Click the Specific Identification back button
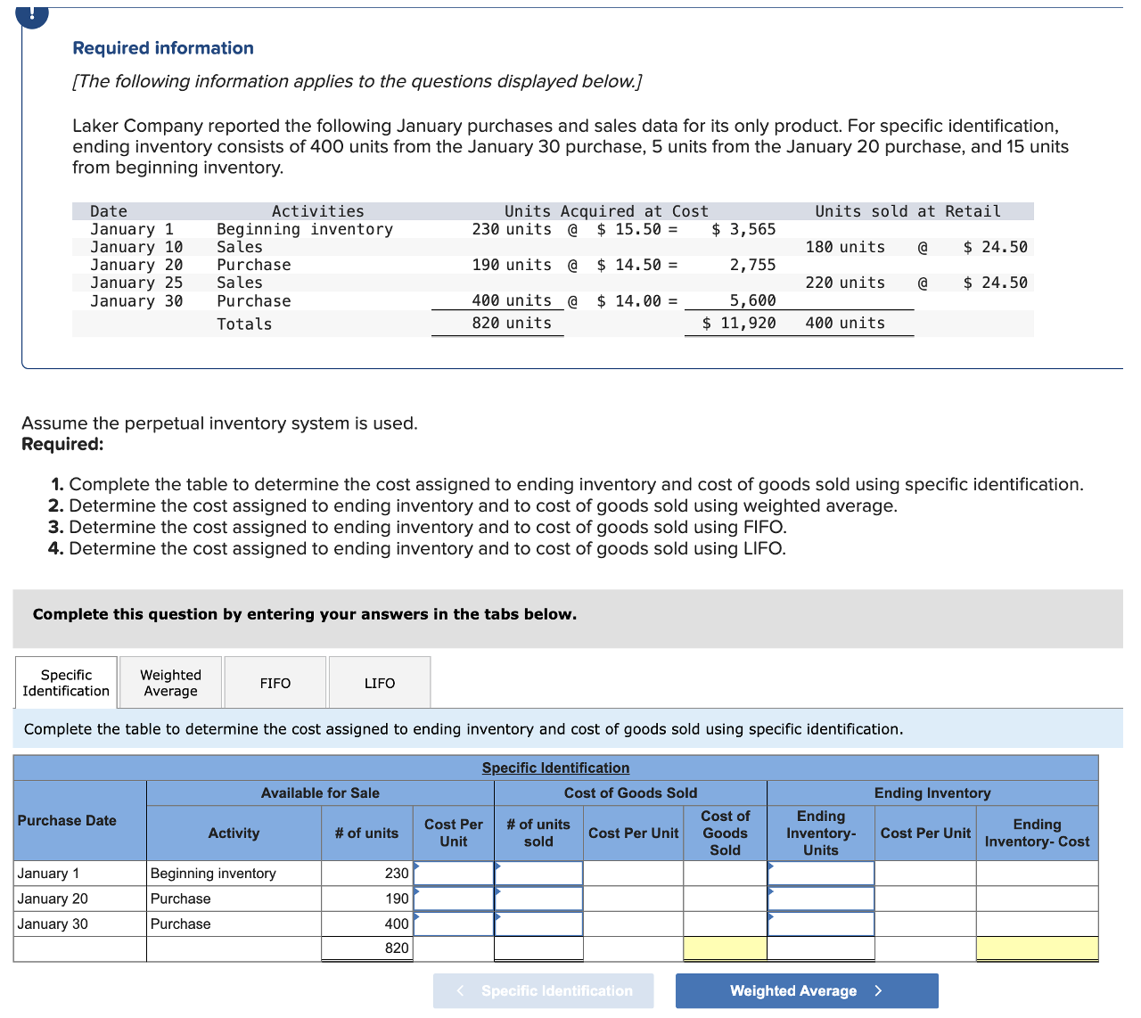Viewport: 1141px width, 1018px height. [543, 990]
